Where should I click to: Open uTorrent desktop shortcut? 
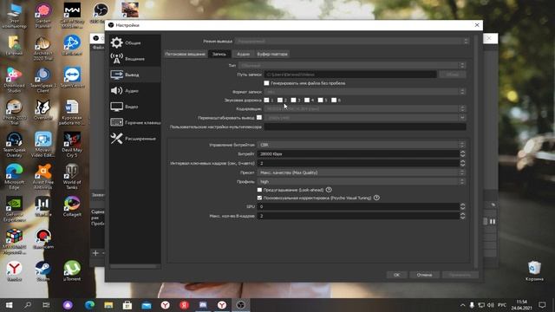(x=72, y=271)
